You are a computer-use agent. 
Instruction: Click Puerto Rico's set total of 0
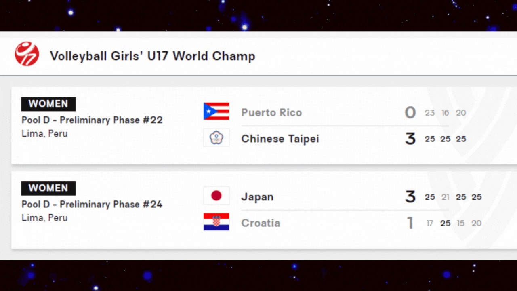pyautogui.click(x=410, y=112)
